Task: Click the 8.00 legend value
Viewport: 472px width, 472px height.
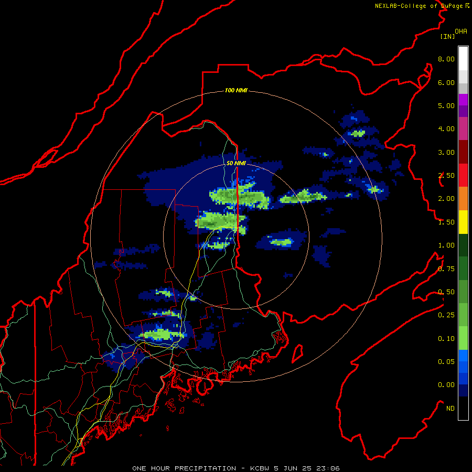Action: pos(446,59)
